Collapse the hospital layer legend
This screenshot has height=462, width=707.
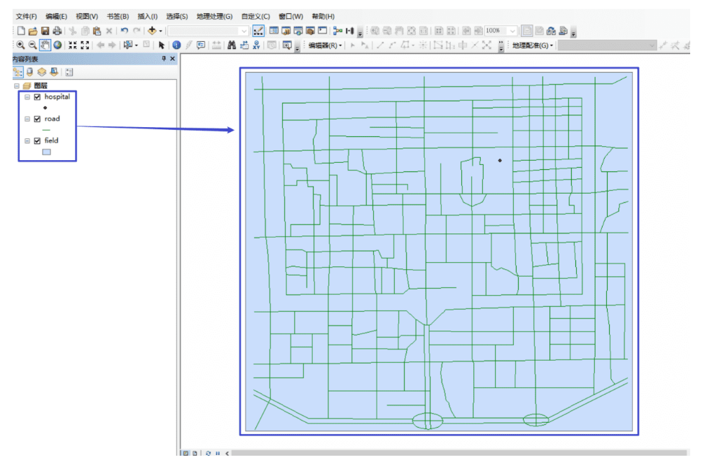tap(27, 97)
